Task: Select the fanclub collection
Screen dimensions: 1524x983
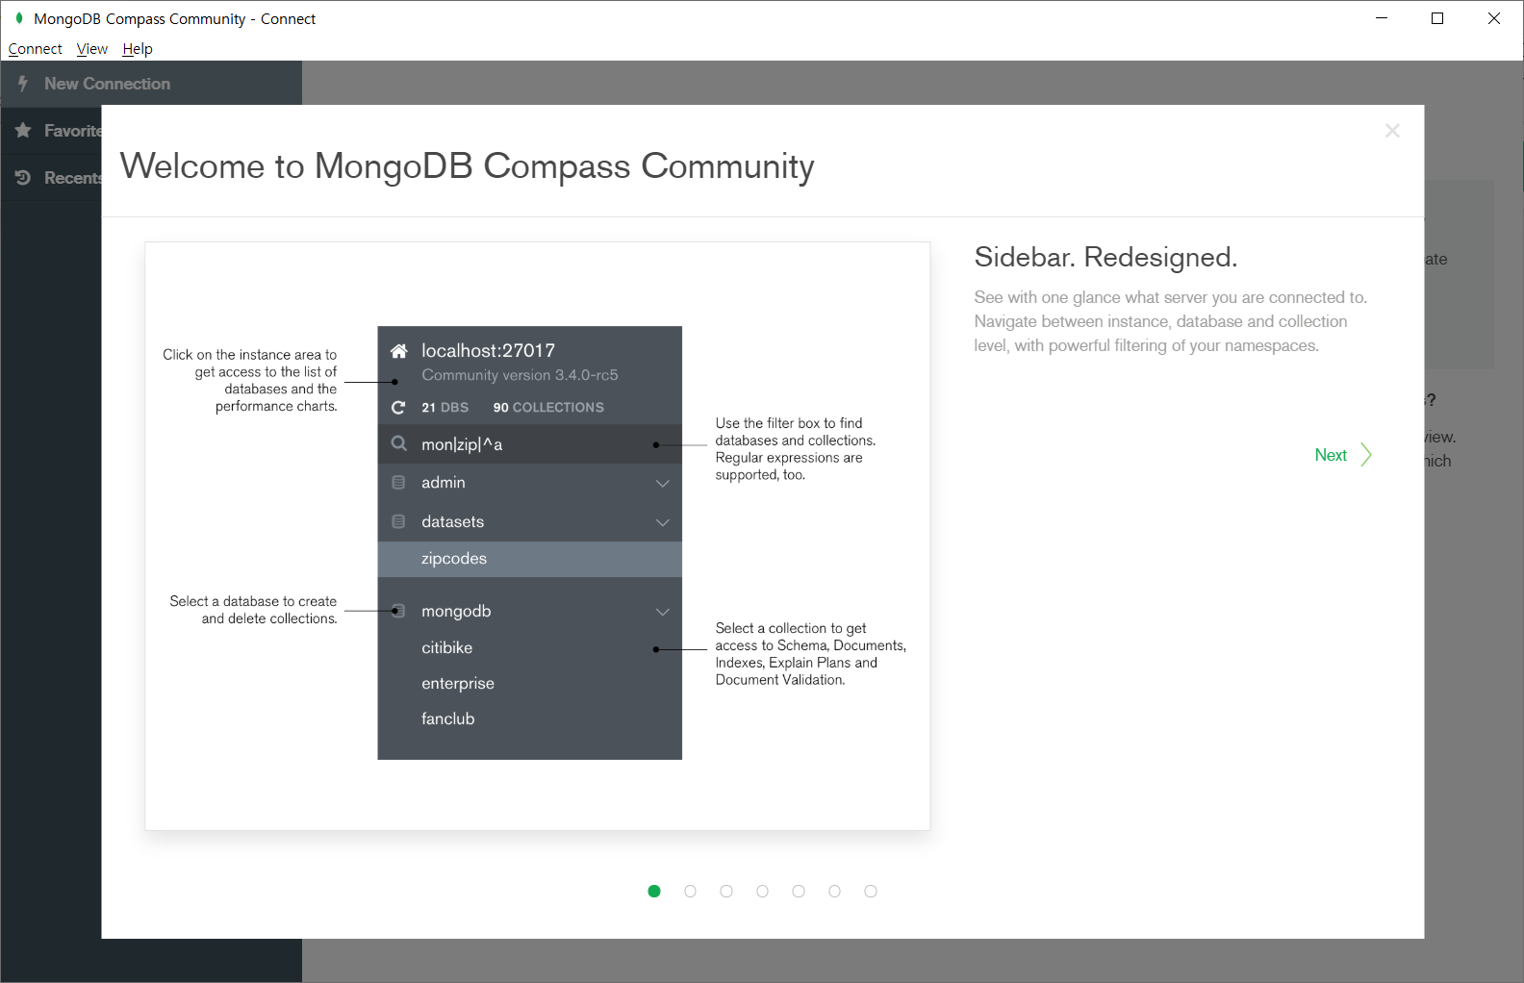Action: pyautogui.click(x=448, y=718)
